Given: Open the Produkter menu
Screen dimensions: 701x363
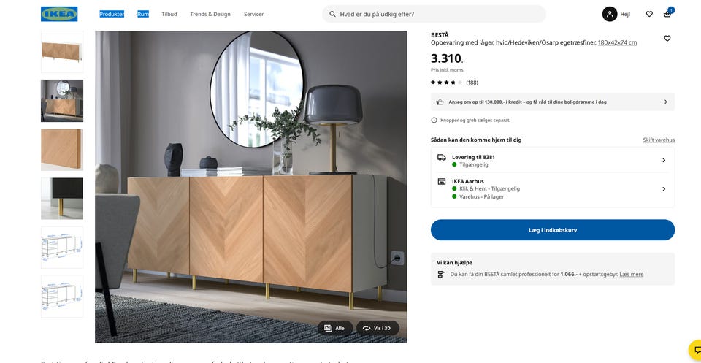Looking at the screenshot, I should (x=112, y=14).
